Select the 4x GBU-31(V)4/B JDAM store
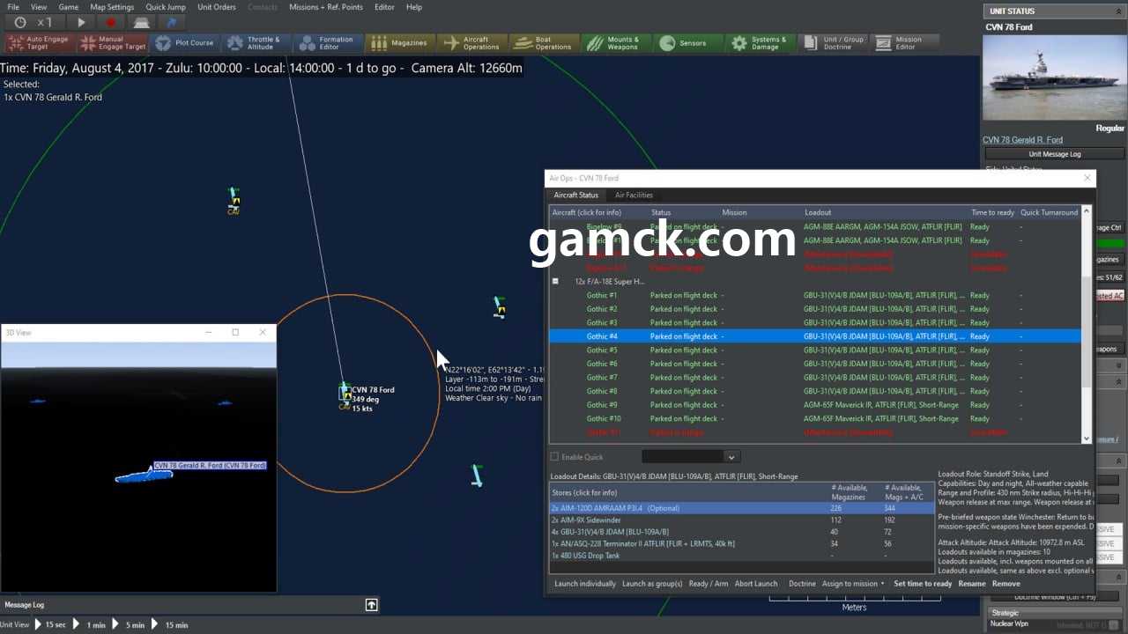The height and width of the screenshot is (634, 1128). 741,532
